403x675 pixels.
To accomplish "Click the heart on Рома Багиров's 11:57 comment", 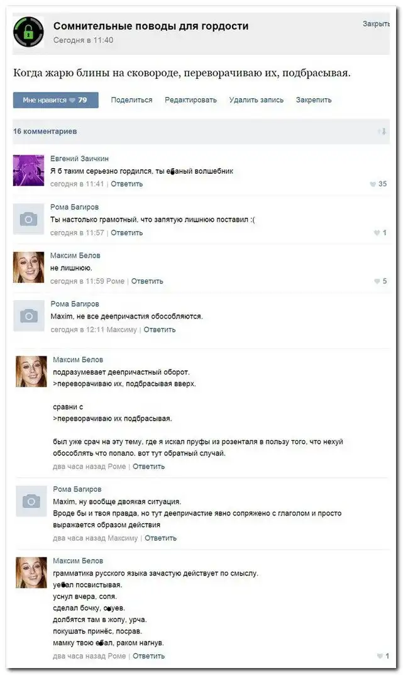I will (377, 233).
